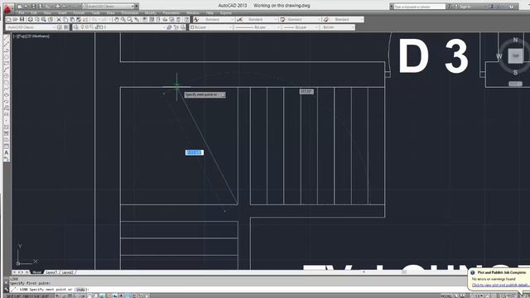This screenshot has width=530, height=298.
Task: Expand the Text Style Standard dropdown
Action: [x=232, y=20]
